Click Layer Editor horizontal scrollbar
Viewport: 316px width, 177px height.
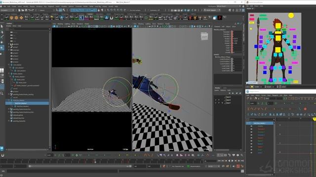coord(223,150)
